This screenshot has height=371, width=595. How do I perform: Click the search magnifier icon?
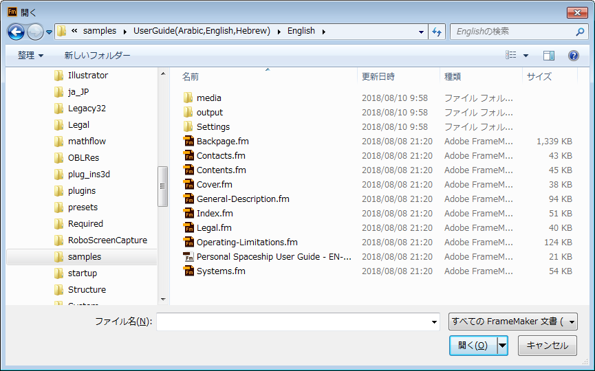coord(580,32)
